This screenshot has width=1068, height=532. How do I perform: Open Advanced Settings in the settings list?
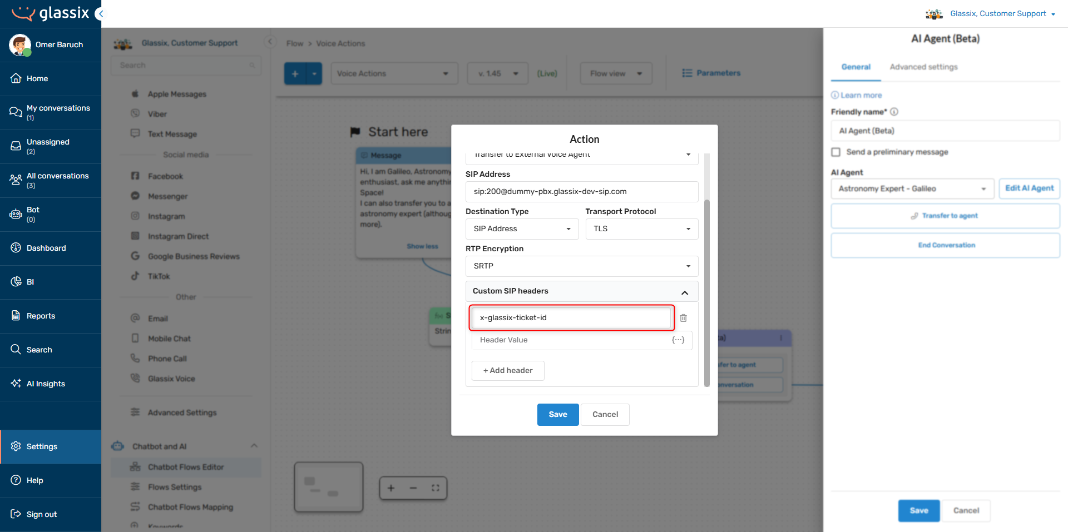[x=182, y=413]
